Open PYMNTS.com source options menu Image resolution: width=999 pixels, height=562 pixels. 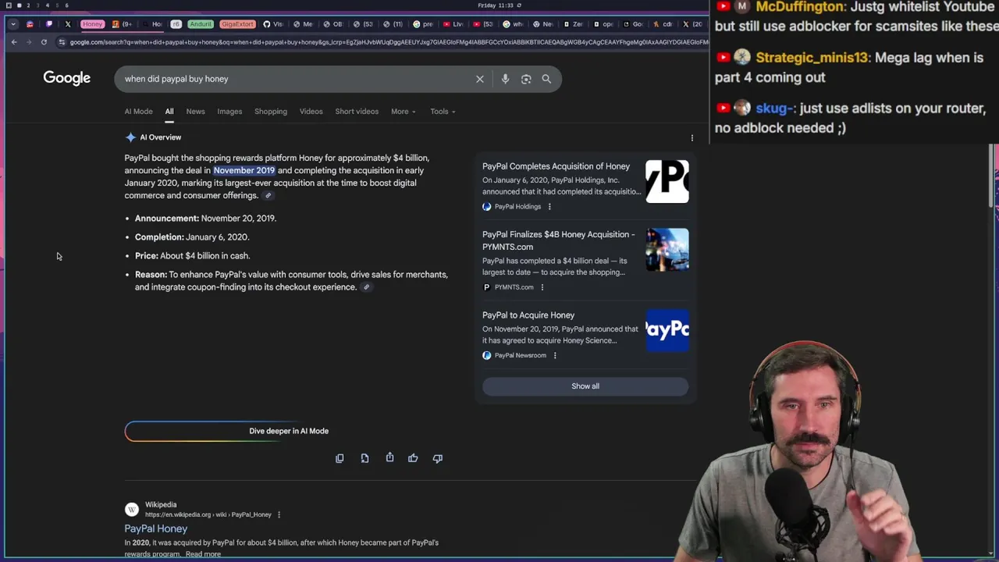pyautogui.click(x=542, y=287)
